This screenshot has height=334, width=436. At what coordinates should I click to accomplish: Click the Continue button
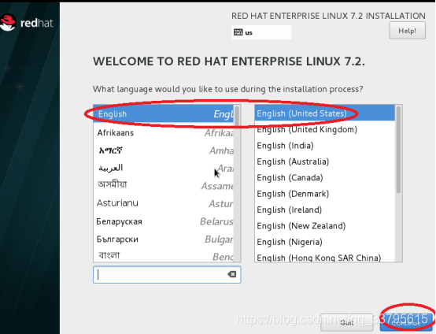(407, 323)
